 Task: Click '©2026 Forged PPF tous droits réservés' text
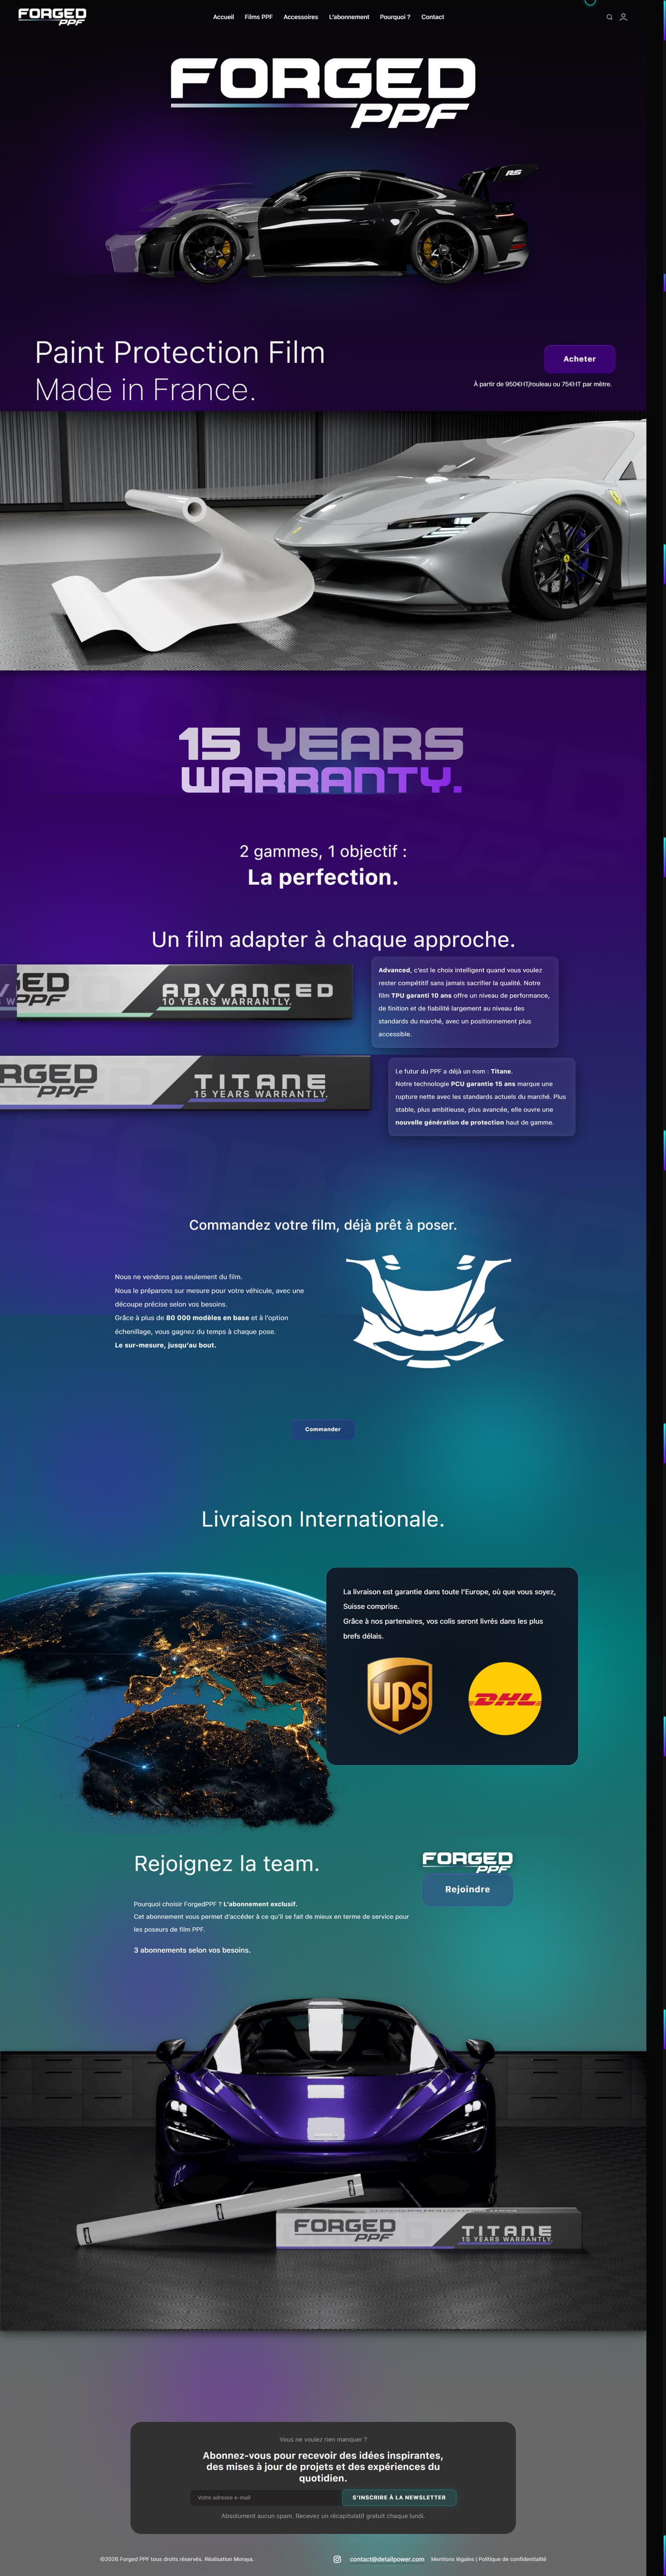pos(177,2559)
